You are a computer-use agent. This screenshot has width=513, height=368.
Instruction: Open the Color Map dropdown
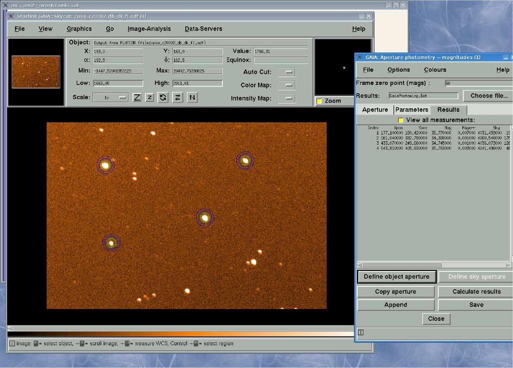click(286, 85)
